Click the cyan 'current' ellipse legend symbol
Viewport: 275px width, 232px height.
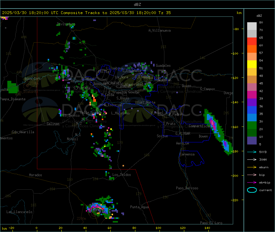[x=252, y=190]
